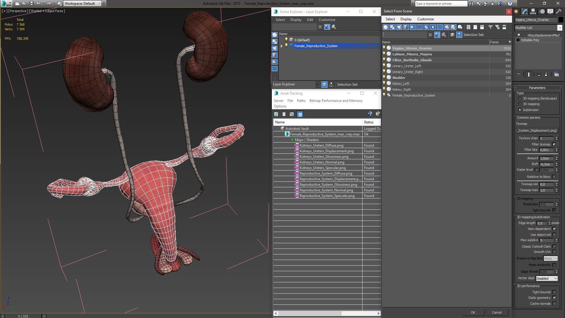The height and width of the screenshot is (318, 565).
Task: Open the Create command panel tab
Action: tap(516, 11)
